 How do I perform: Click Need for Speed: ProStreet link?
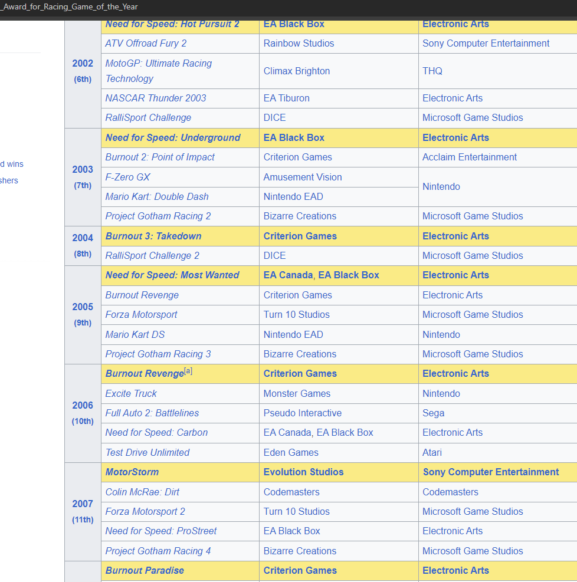pyautogui.click(x=161, y=531)
